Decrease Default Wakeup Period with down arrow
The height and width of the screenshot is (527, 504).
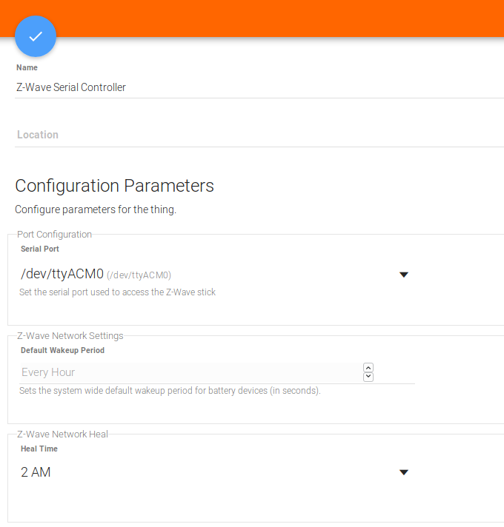(x=368, y=377)
